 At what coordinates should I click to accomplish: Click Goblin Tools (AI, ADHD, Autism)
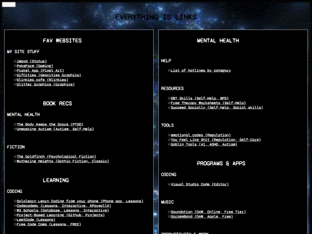(x=204, y=144)
